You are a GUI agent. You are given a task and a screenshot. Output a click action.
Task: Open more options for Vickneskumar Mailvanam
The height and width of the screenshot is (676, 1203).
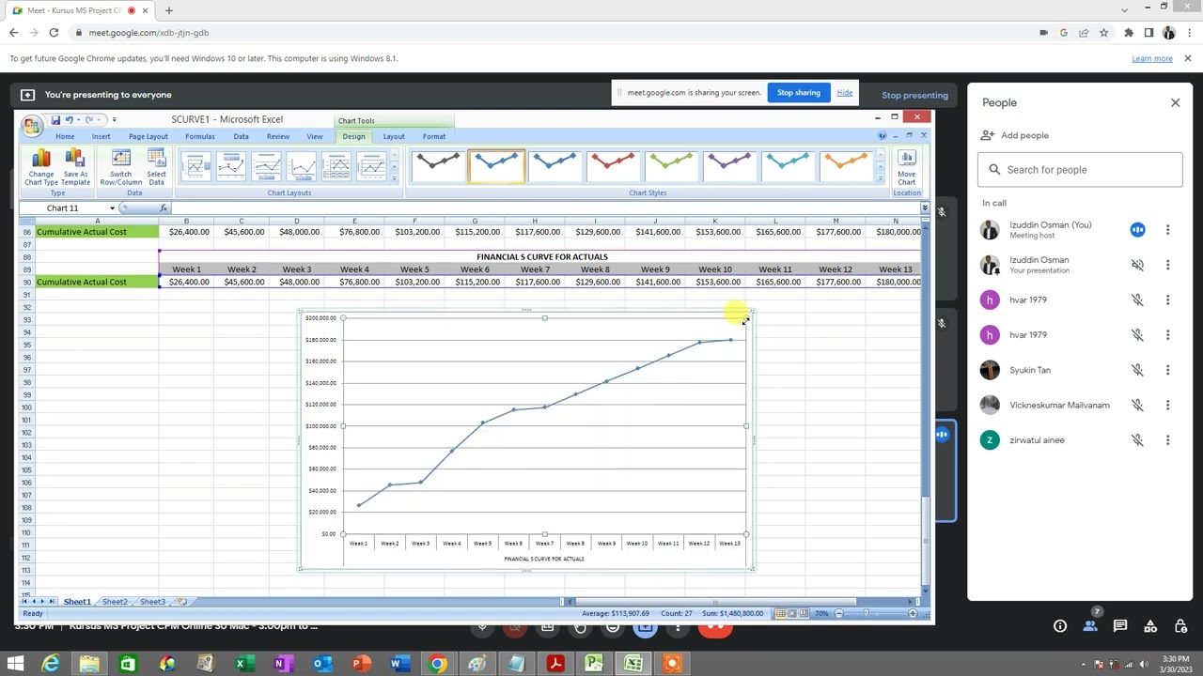[x=1167, y=405]
